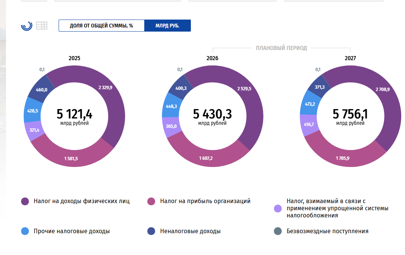Click the 2 708,9 segment in 2027 chart
Viewport: 405px width, 255px height.
point(382,89)
